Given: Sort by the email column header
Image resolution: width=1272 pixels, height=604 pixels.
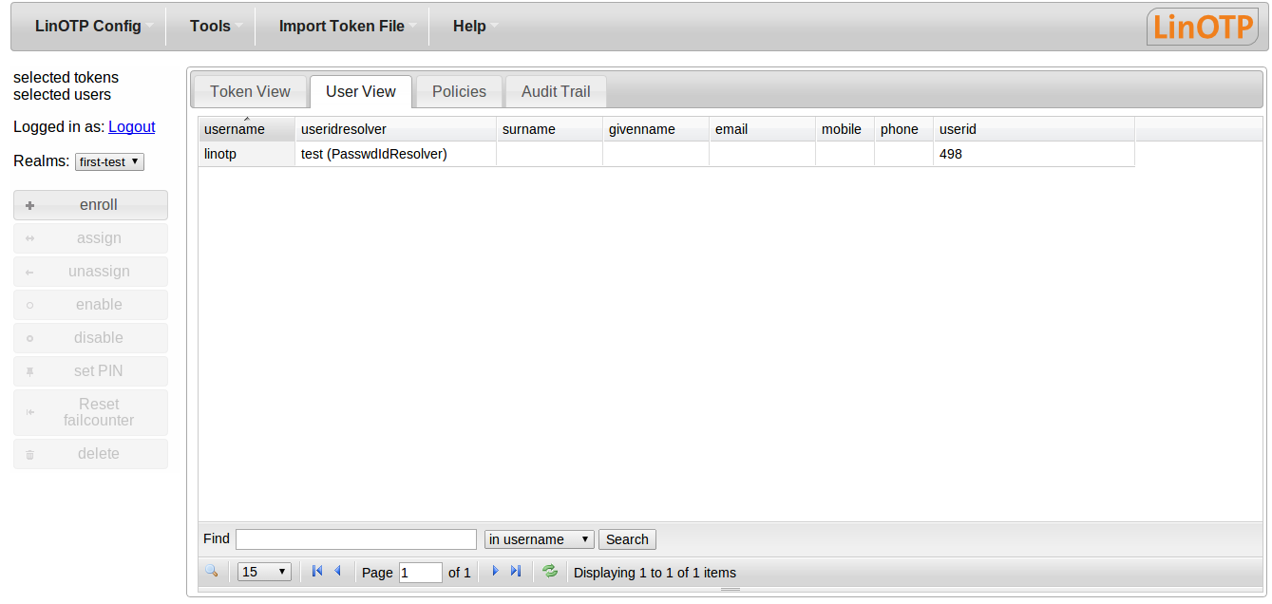Looking at the screenshot, I should point(762,129).
